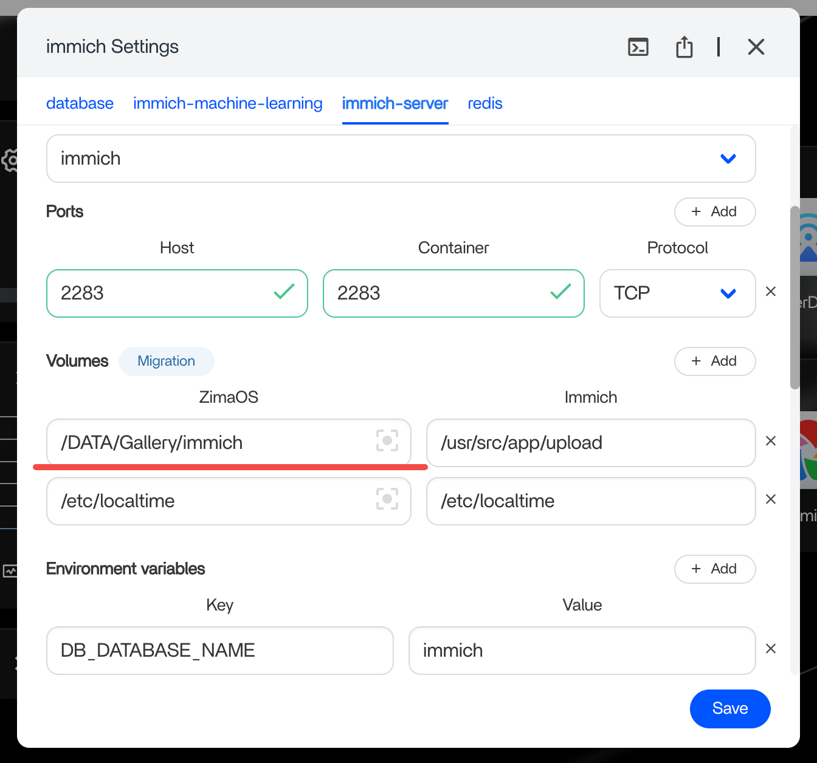Click the export share icon

tap(684, 47)
